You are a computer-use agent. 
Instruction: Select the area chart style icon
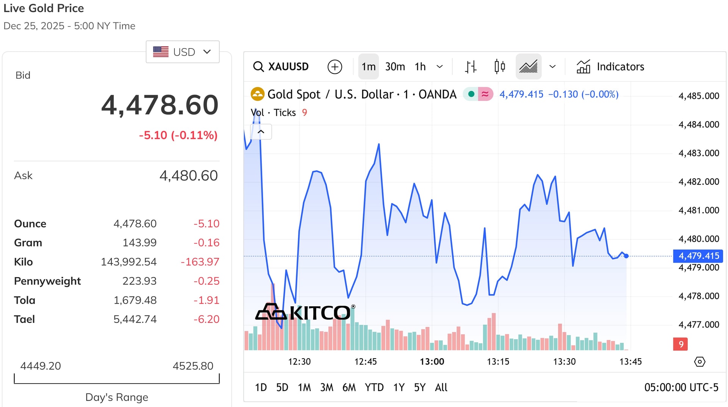(528, 67)
